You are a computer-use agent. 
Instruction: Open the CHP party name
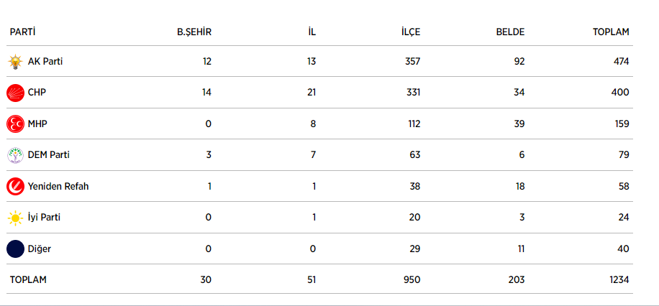tap(37, 93)
